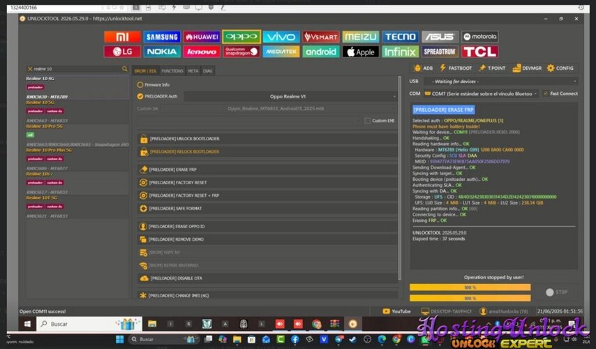The height and width of the screenshot is (349, 596).
Task: Toggle the Custom EMI checkbox
Action: (367, 121)
